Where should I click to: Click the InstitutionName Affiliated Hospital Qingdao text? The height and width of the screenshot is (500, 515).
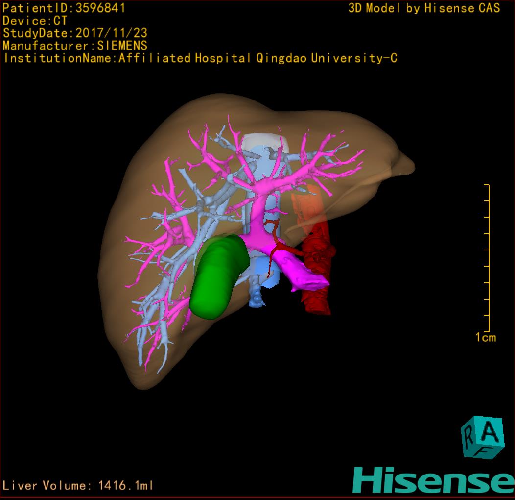(x=200, y=58)
